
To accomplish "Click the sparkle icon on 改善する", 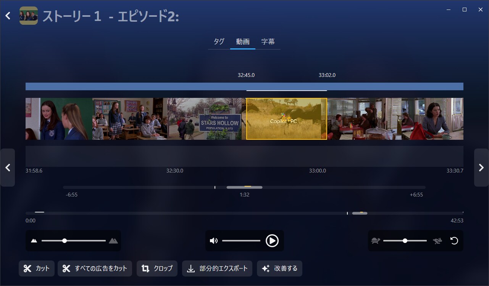I will (266, 268).
